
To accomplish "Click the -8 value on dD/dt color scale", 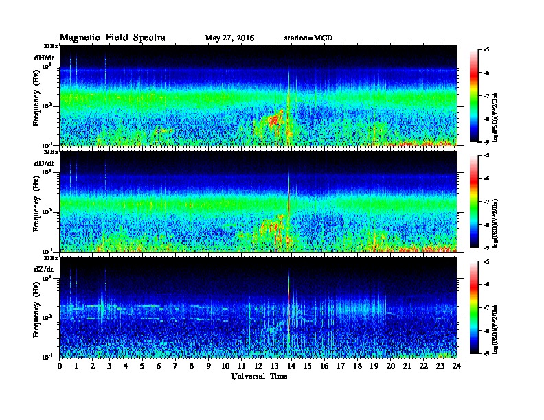I will 486,225.
